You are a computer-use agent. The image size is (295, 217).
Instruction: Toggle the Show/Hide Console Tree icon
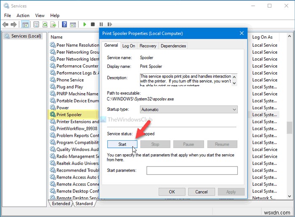click(25, 24)
